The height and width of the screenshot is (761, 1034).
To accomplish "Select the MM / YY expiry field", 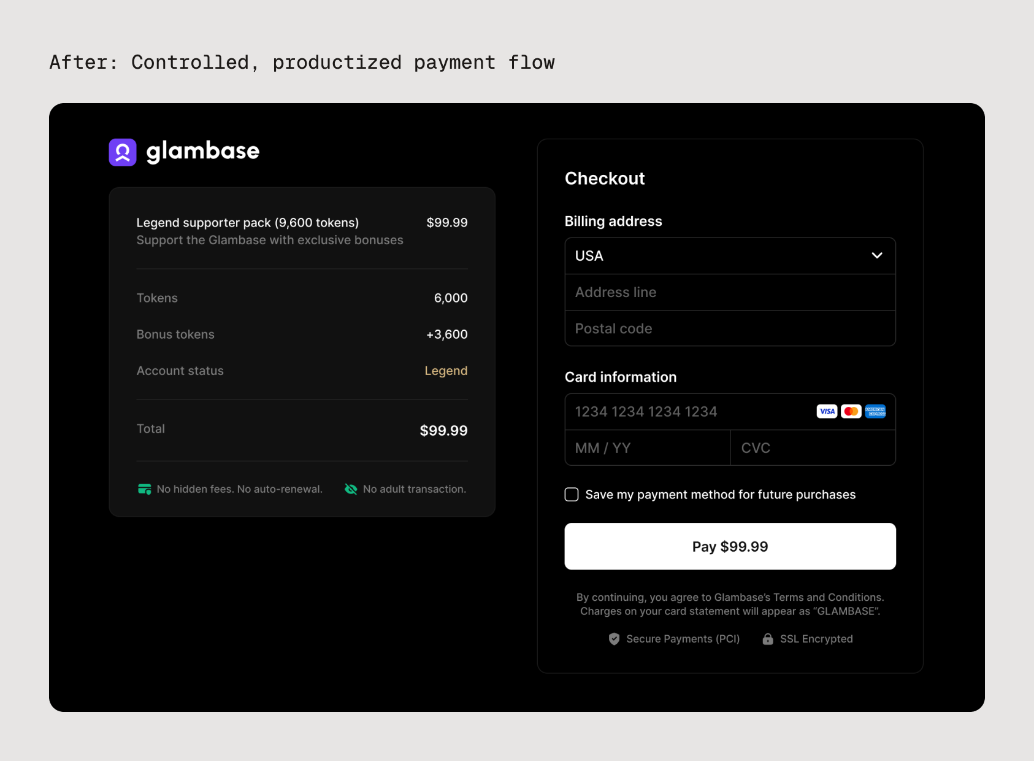I will (647, 448).
